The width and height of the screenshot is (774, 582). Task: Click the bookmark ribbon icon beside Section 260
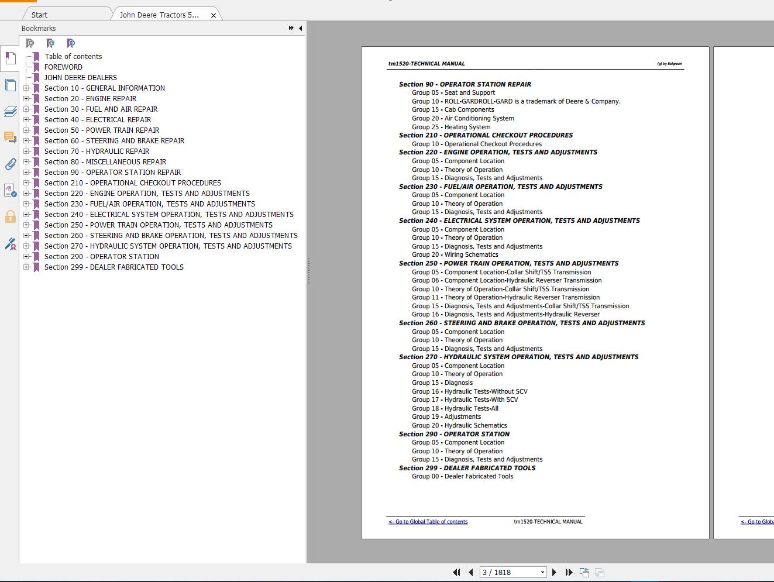[36, 236]
